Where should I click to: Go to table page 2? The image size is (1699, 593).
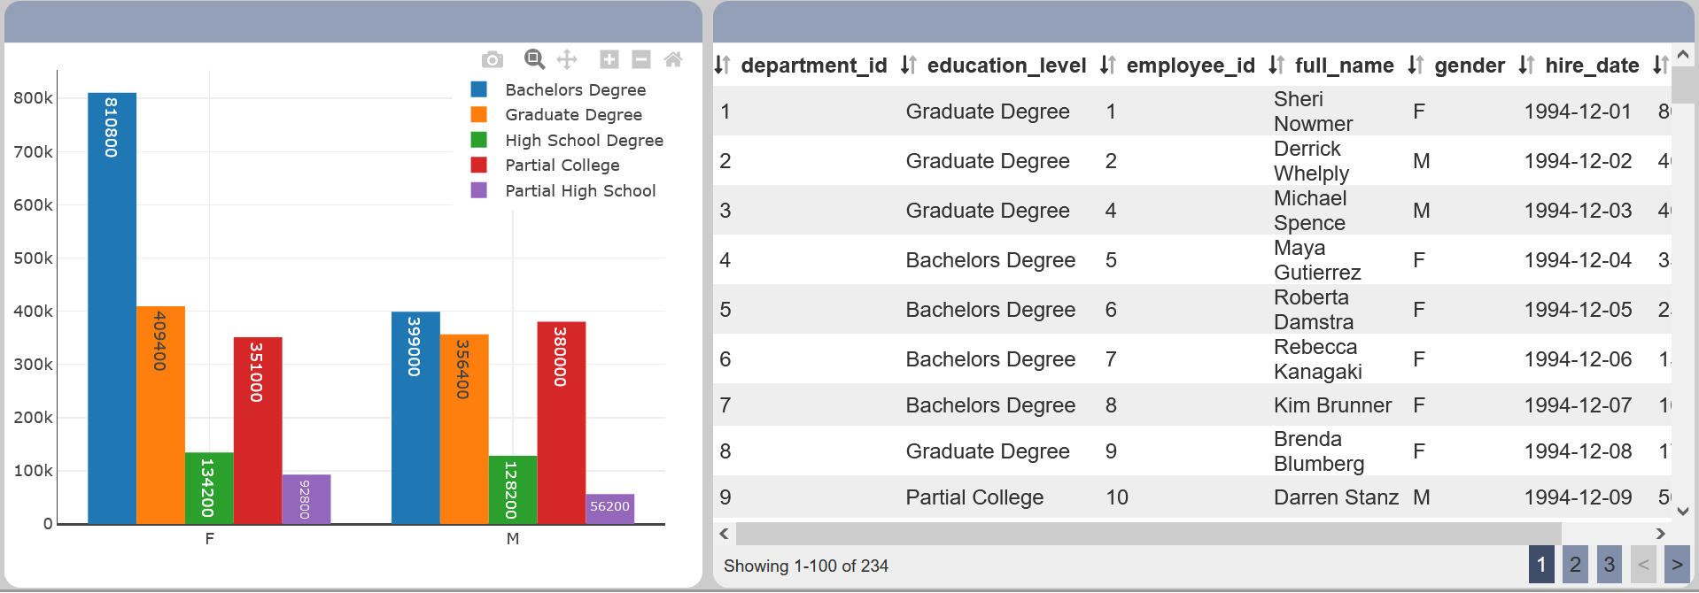1575,565
